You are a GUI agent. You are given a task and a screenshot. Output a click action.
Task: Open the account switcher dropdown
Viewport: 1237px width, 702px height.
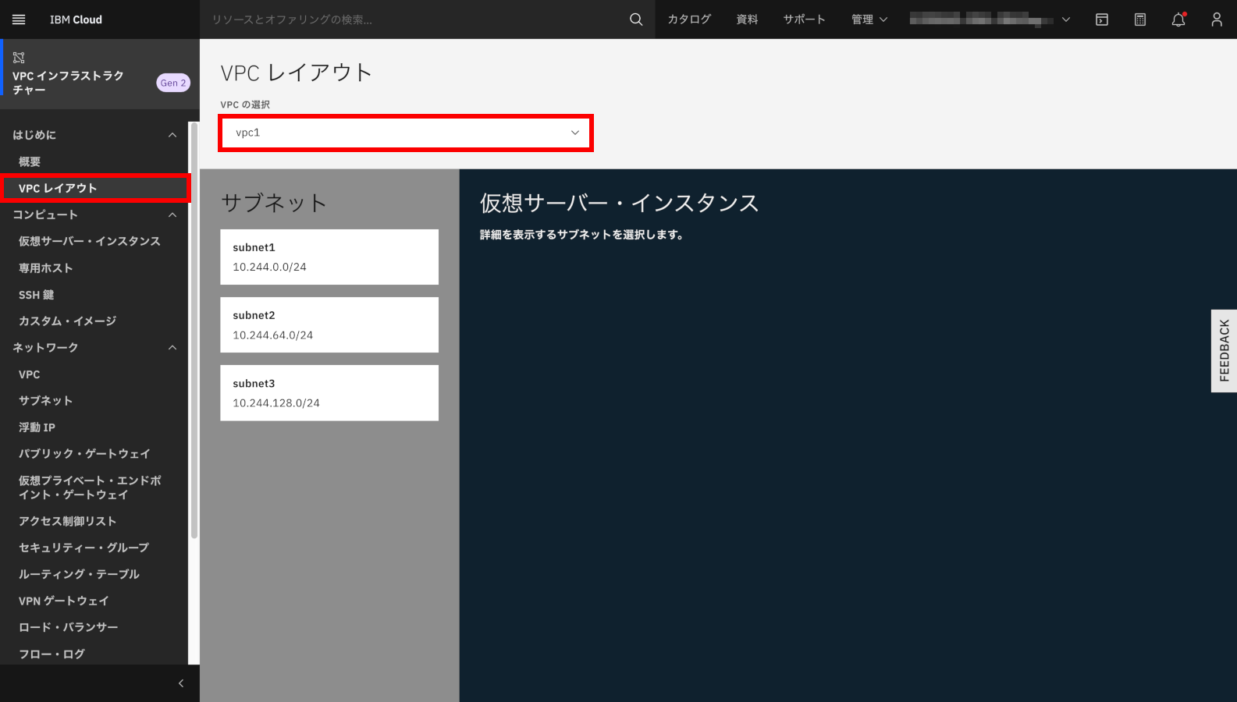(x=990, y=19)
